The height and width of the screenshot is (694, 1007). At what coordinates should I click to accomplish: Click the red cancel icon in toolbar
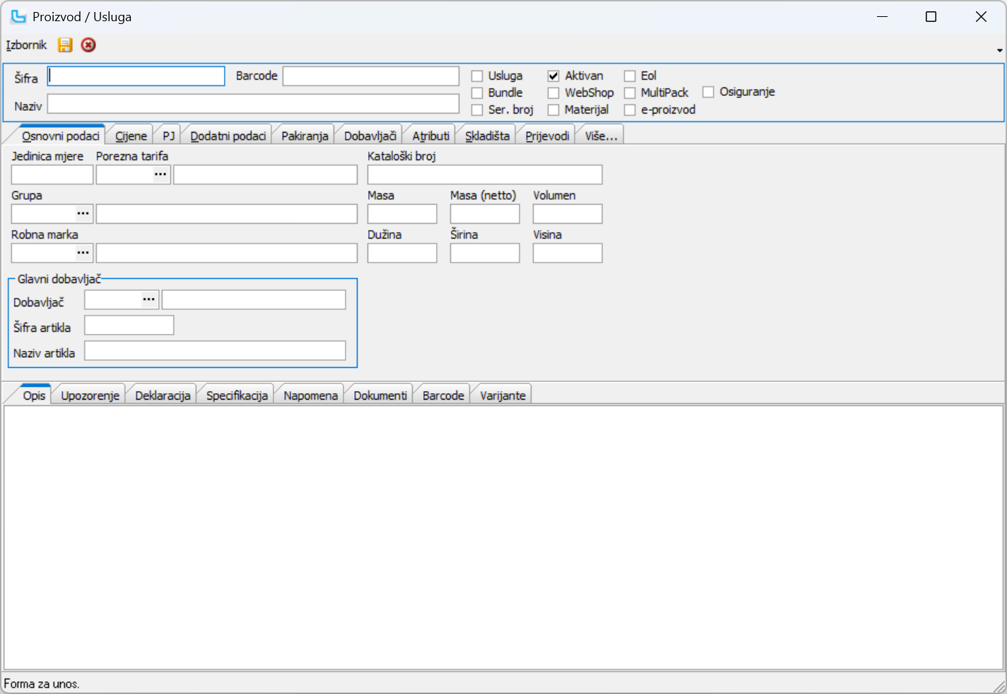pyautogui.click(x=88, y=45)
